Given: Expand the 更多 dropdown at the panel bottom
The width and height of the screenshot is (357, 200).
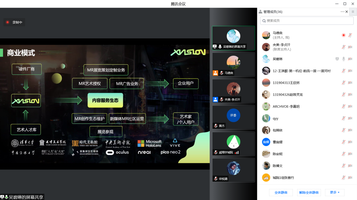Looking at the screenshot, I should tap(335, 192).
